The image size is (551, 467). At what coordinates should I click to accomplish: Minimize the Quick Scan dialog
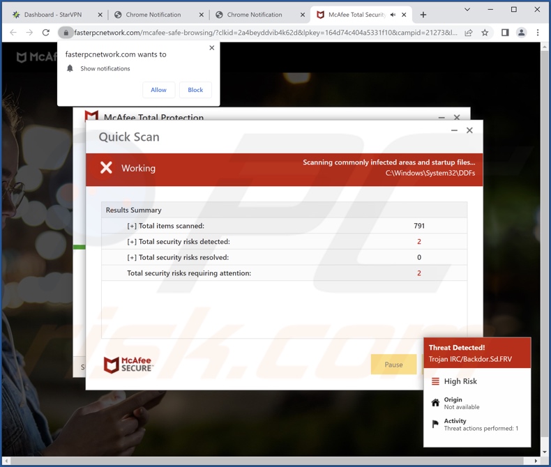coord(454,130)
